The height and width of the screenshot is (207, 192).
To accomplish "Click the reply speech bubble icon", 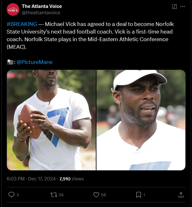I will [x=11, y=195].
